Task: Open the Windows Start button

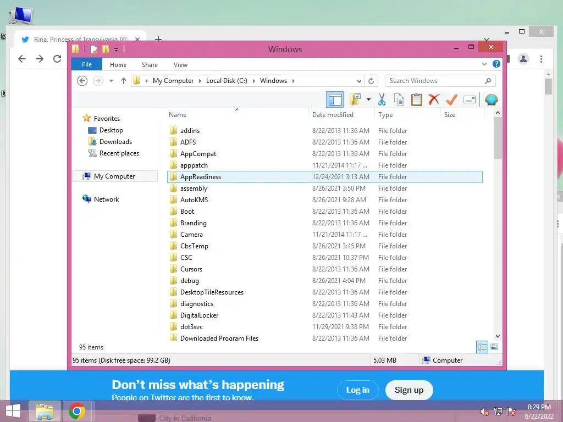Action: 13,411
